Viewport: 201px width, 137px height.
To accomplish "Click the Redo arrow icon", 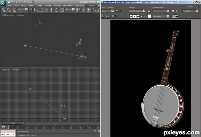I will tap(24, 2).
